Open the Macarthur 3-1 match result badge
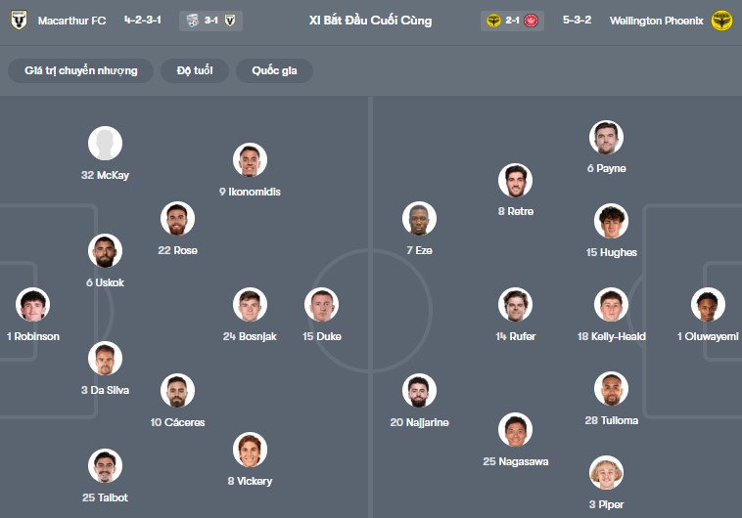 (x=210, y=20)
